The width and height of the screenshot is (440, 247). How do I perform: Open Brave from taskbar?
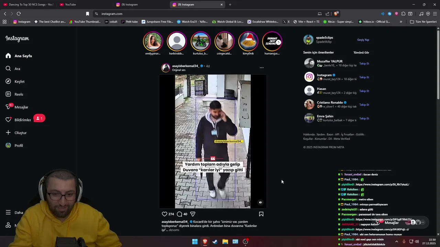pyautogui.click(x=205, y=242)
